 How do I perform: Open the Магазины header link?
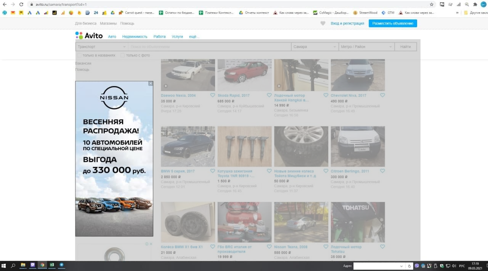click(x=108, y=24)
